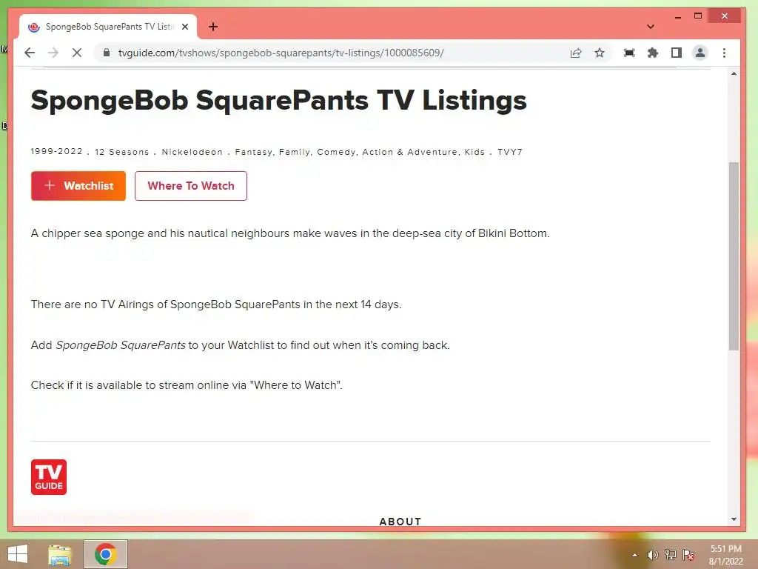Click the forward navigation arrow
The width and height of the screenshot is (758, 569).
tap(53, 53)
